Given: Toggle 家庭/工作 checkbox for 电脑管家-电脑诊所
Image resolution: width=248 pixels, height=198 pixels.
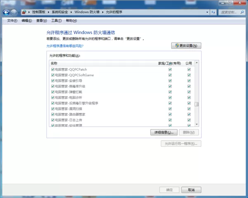Looking at the screenshot, I should [x=170, y=97].
